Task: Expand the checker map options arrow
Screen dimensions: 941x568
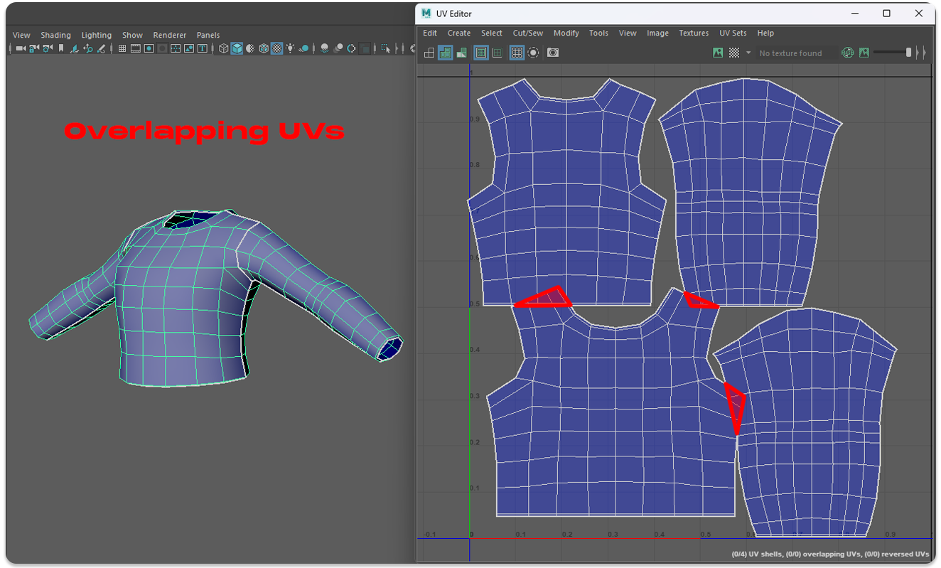Action: pyautogui.click(x=748, y=53)
